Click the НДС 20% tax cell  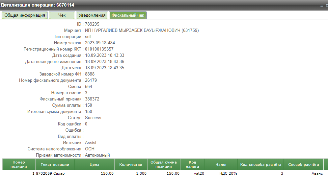(x=228, y=173)
